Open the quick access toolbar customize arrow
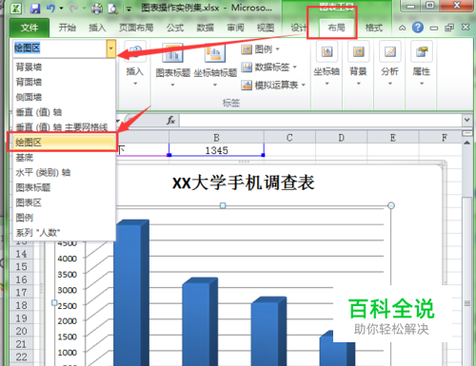The image size is (476, 366). [129, 9]
